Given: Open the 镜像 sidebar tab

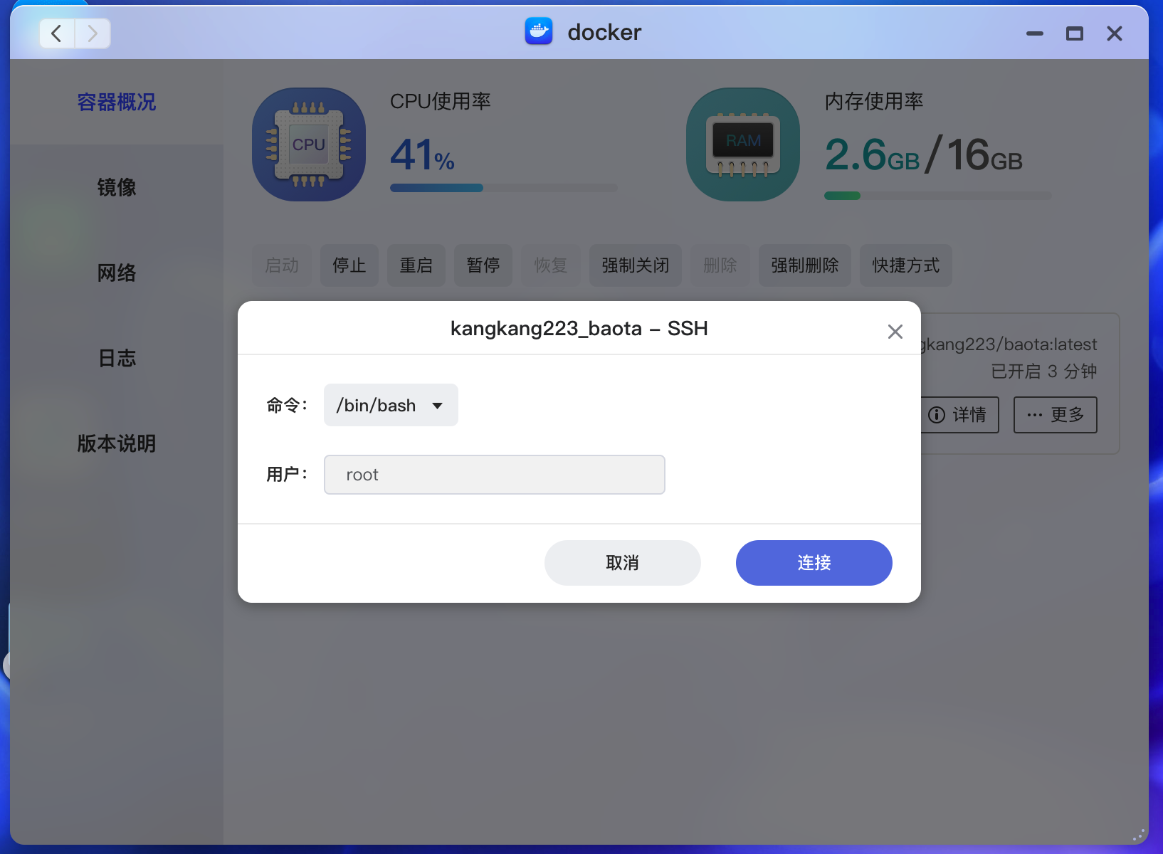Looking at the screenshot, I should click(117, 188).
